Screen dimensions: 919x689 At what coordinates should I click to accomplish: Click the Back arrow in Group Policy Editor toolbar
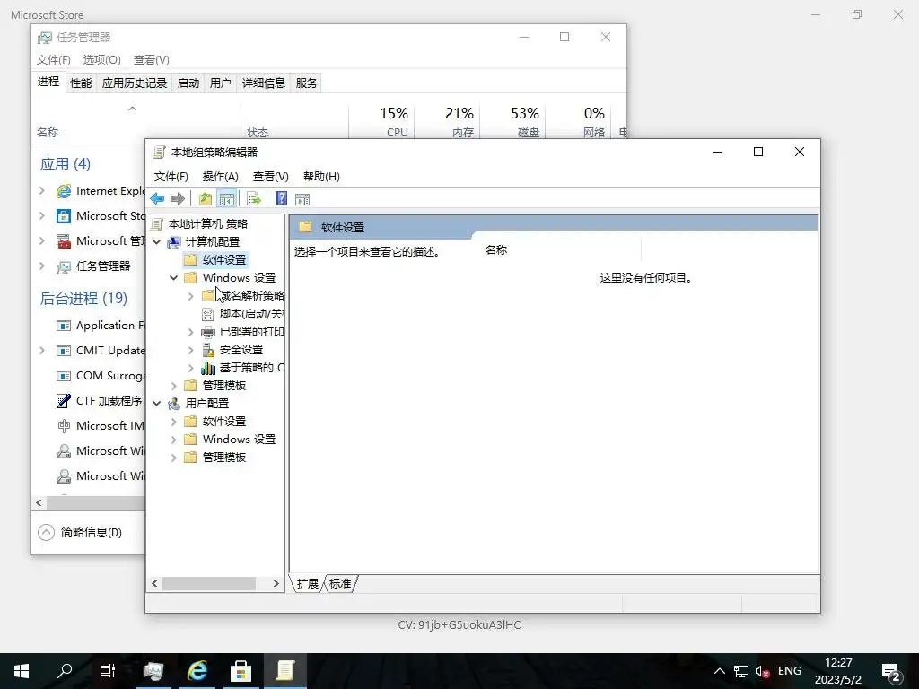pyautogui.click(x=157, y=198)
